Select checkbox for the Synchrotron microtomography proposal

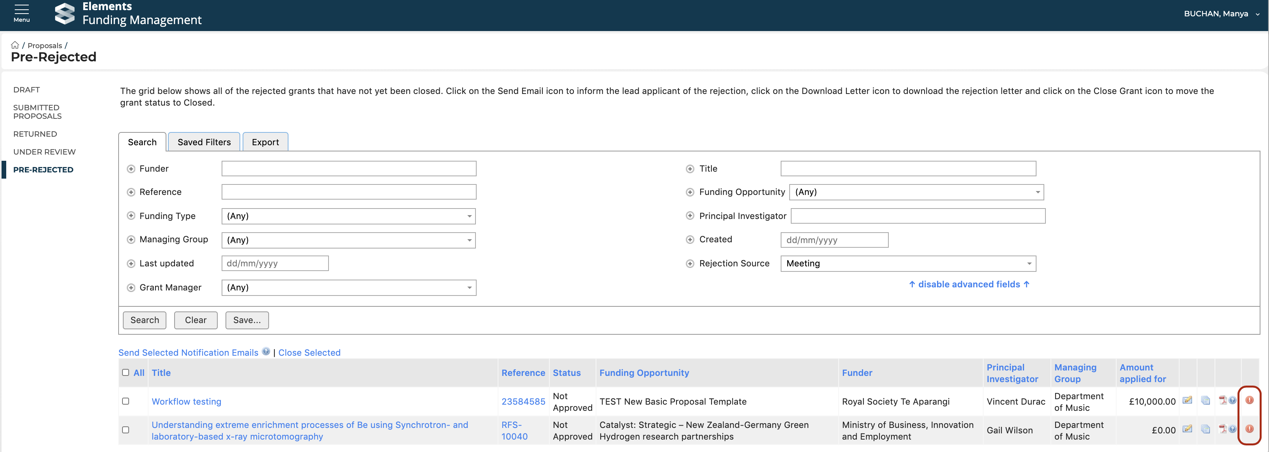point(126,430)
